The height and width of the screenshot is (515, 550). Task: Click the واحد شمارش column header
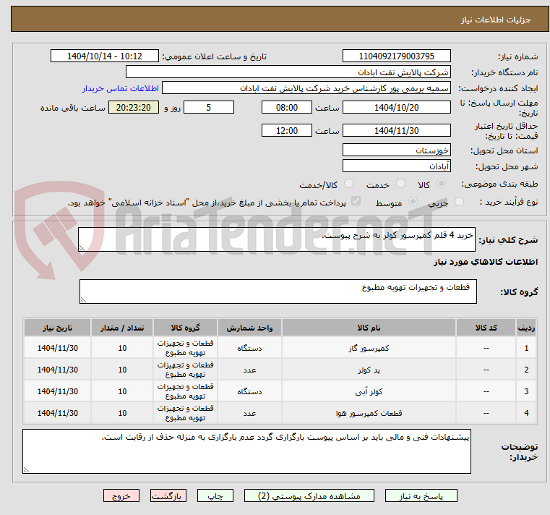[x=249, y=328]
